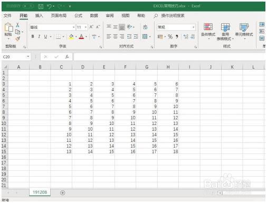Click the Merge and Center icon
The image size is (267, 203).
(x=145, y=36)
